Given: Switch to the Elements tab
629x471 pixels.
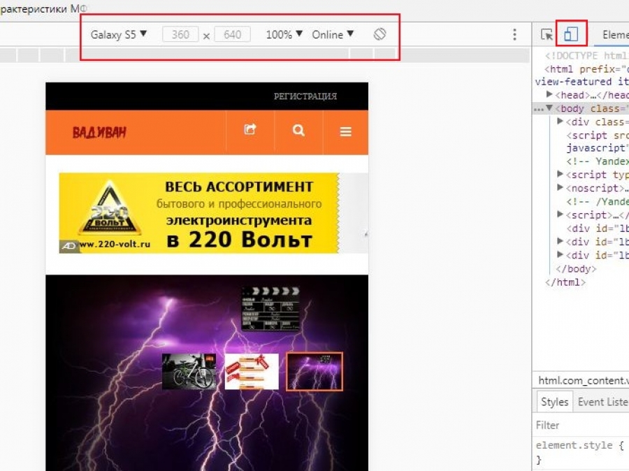Looking at the screenshot, I should (x=615, y=34).
